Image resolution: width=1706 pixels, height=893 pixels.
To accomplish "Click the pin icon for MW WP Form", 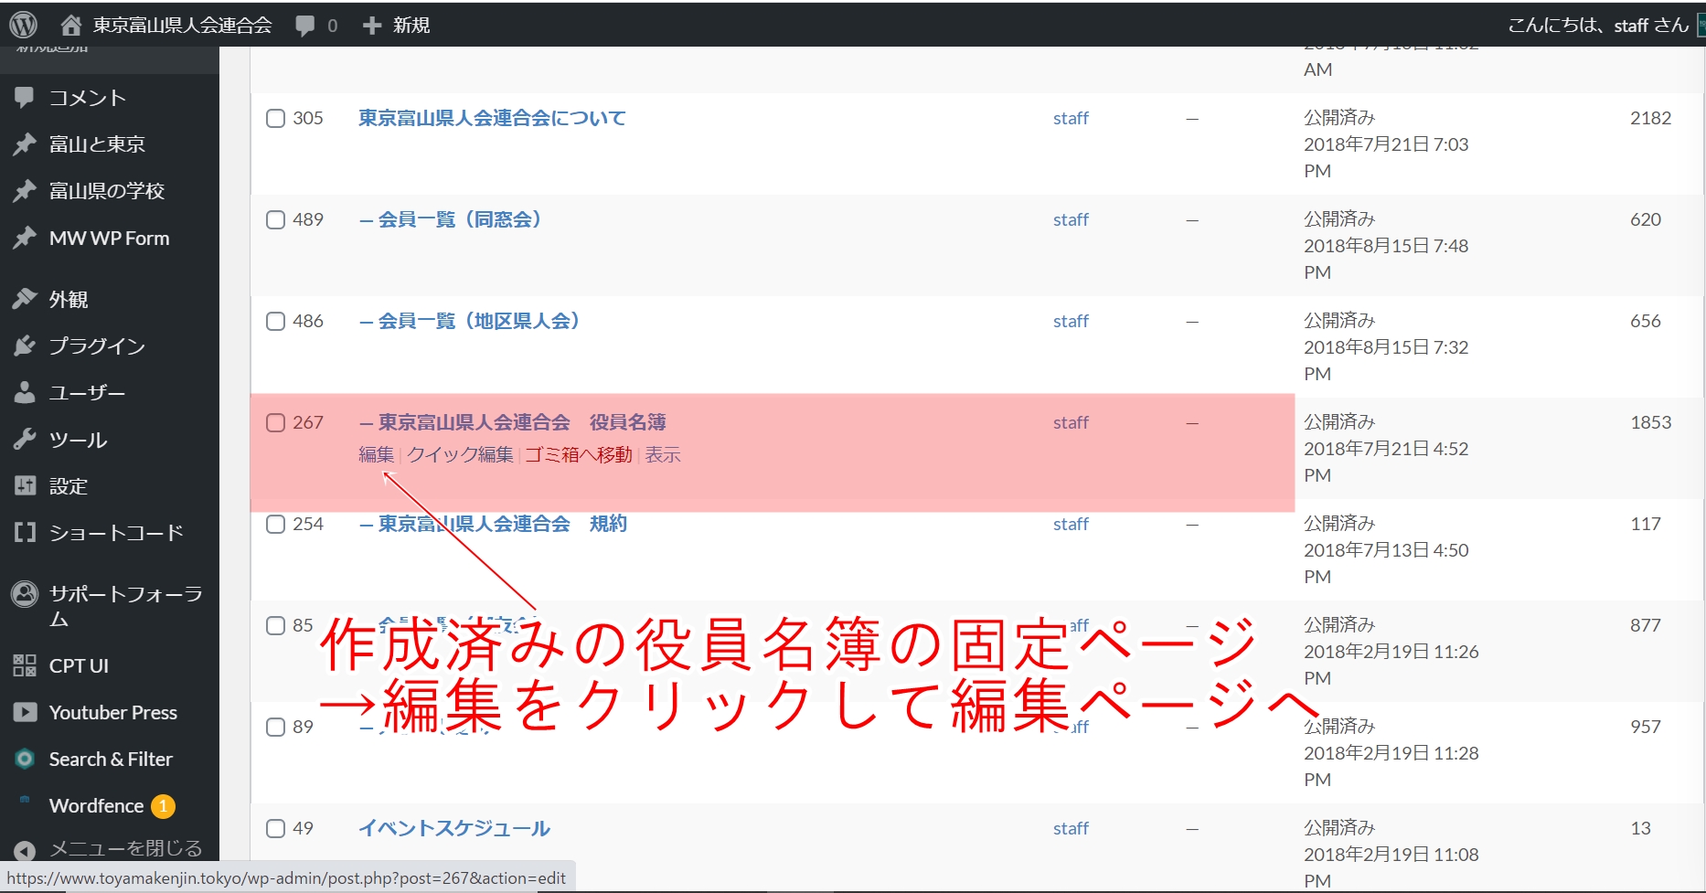I will [25, 238].
